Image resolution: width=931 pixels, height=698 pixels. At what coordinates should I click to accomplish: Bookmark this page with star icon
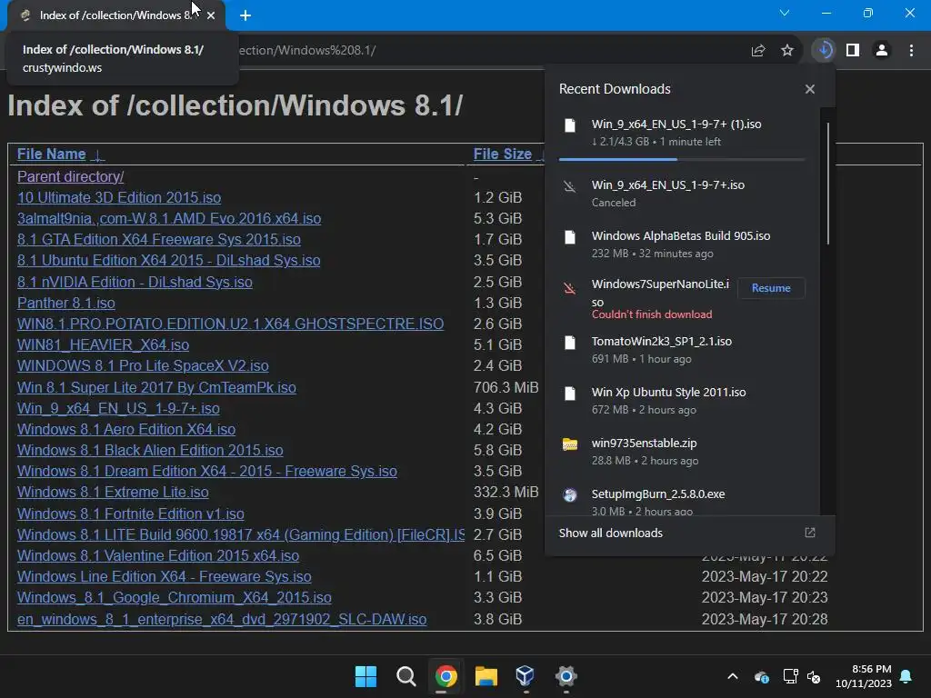[787, 51]
